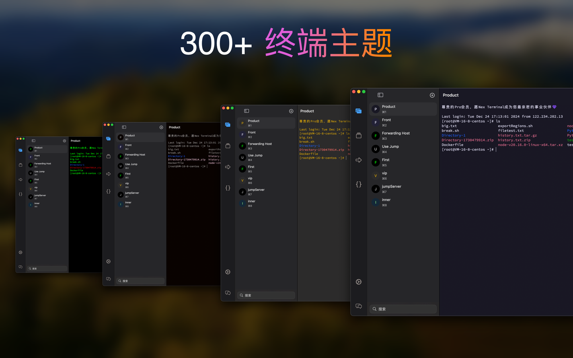This screenshot has width=573, height=358.
Task: Open the snippets {} panel icon
Action: (359, 184)
